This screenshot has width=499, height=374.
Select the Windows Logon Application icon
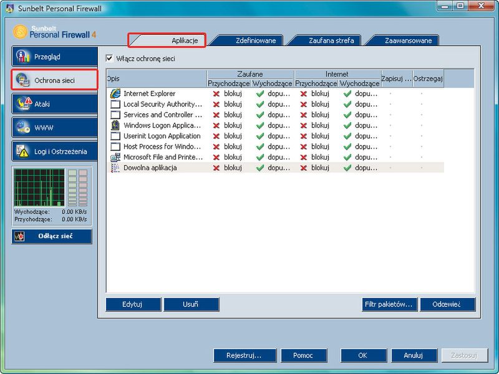click(115, 125)
